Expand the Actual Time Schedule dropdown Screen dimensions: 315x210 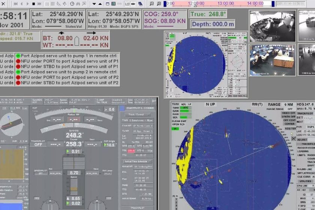pos(138,161)
